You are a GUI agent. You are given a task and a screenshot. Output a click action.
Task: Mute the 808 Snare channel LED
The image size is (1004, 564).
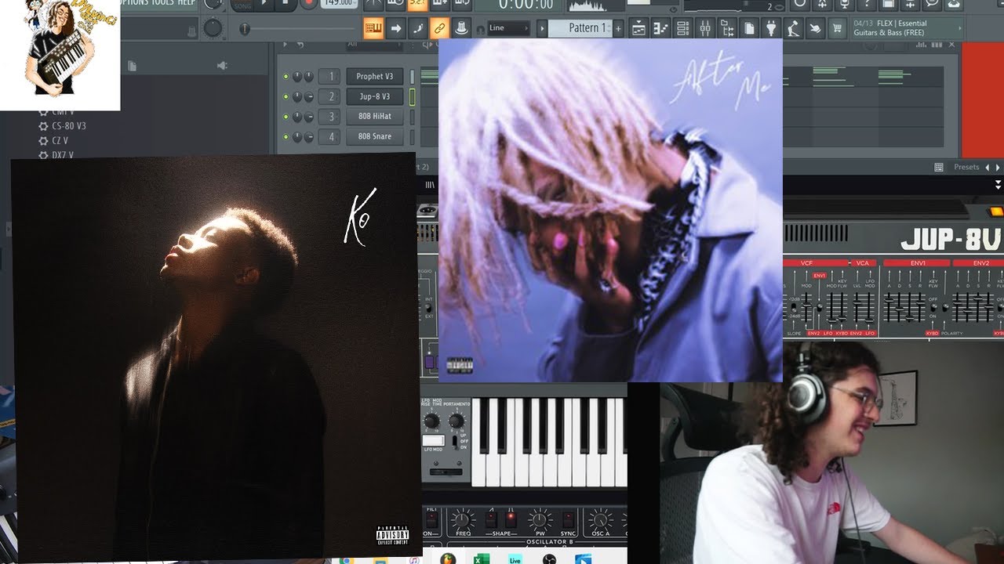tap(286, 137)
